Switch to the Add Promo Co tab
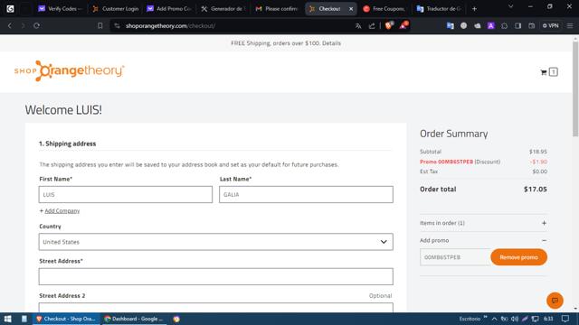 pos(169,8)
